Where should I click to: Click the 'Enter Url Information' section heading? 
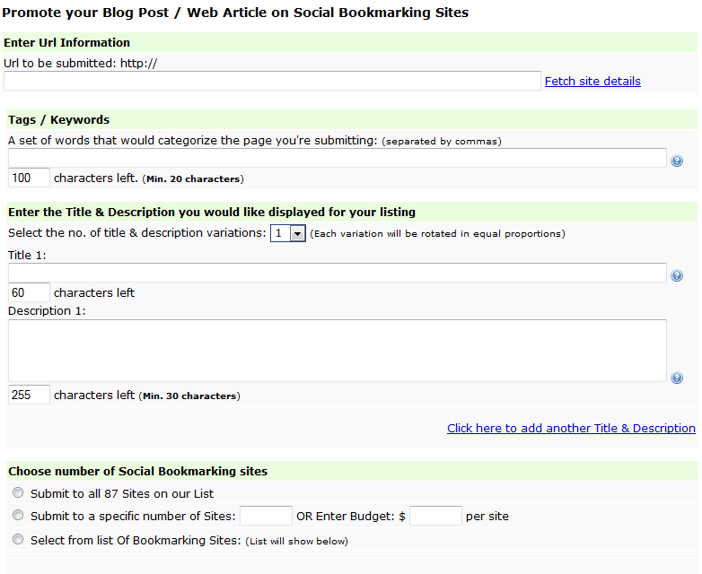tap(66, 42)
